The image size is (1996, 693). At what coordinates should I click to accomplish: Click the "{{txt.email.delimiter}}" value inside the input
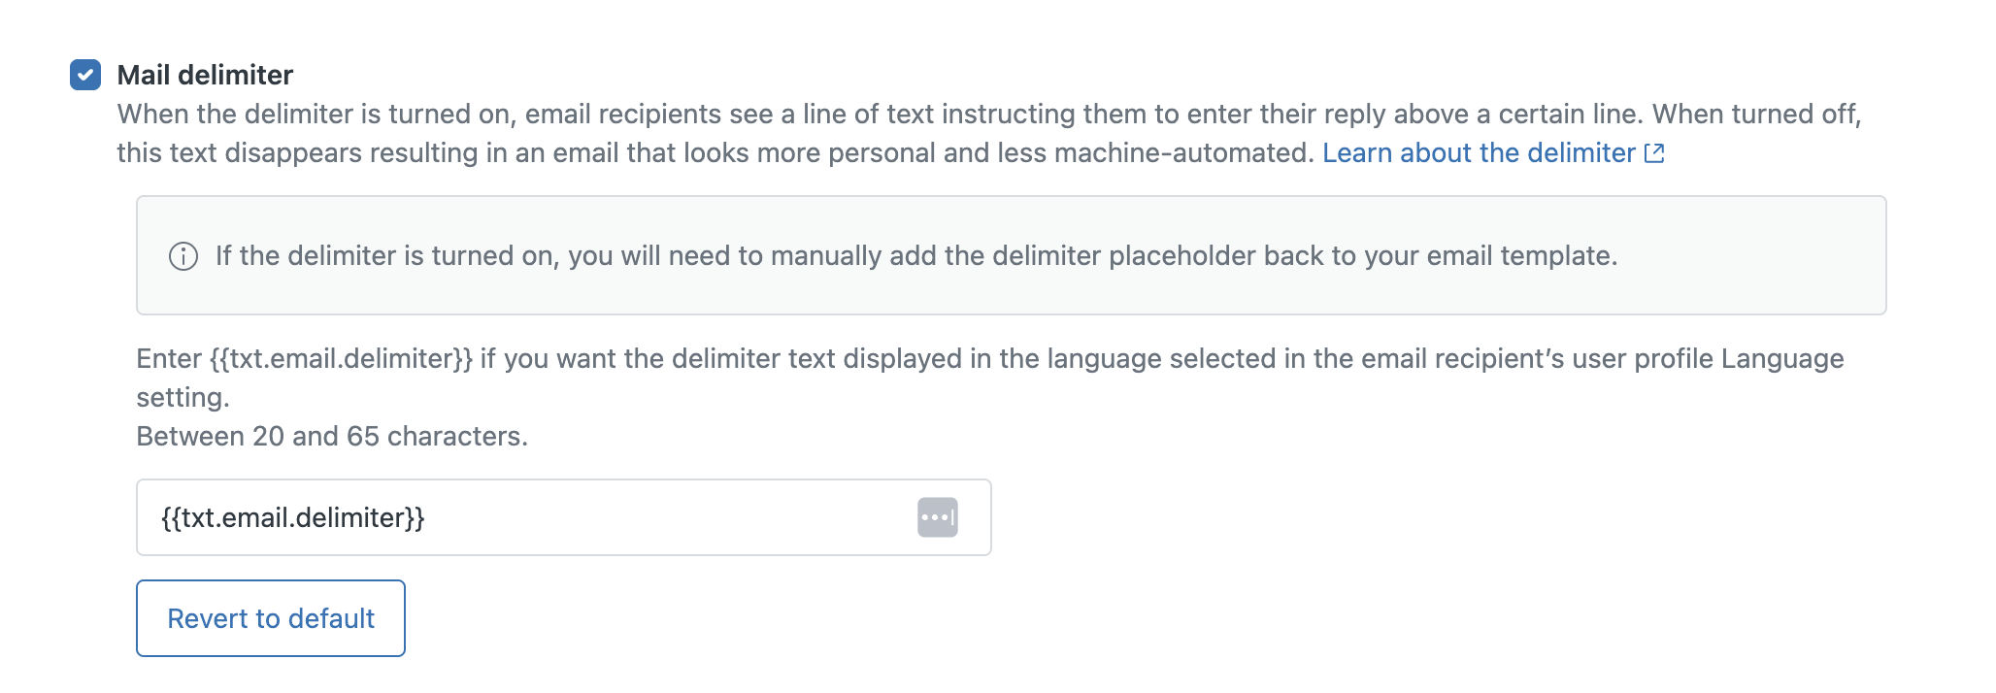[293, 518]
